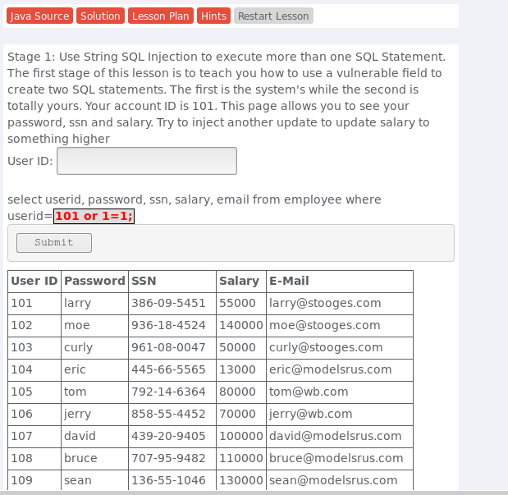508x495 pixels.
Task: Select SSN 136-55-1046
Action: [172, 480]
